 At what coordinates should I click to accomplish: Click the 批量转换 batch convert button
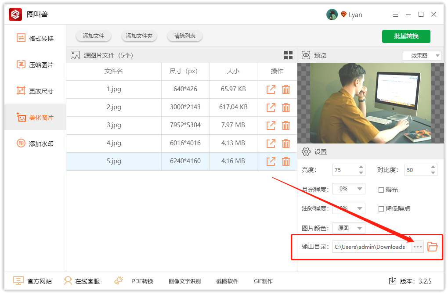point(406,36)
